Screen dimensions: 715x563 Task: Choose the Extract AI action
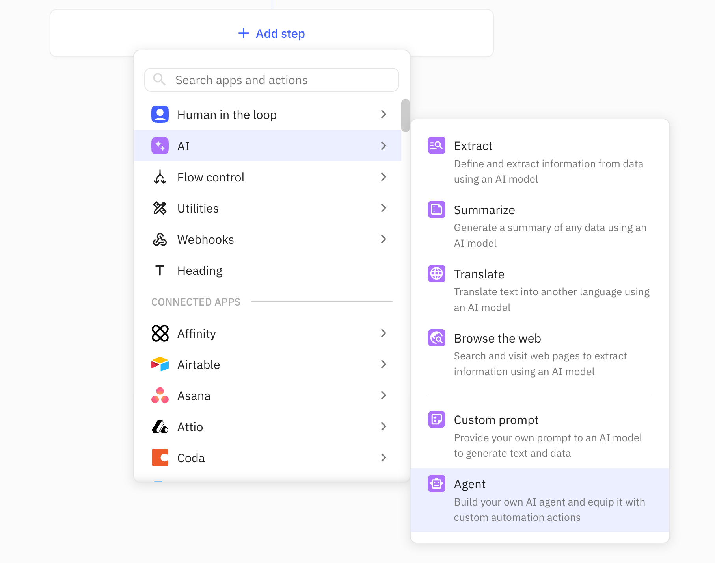coord(540,162)
